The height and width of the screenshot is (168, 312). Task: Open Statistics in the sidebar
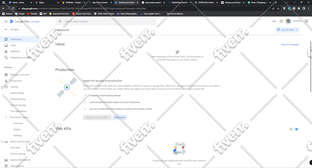click(x=15, y=51)
